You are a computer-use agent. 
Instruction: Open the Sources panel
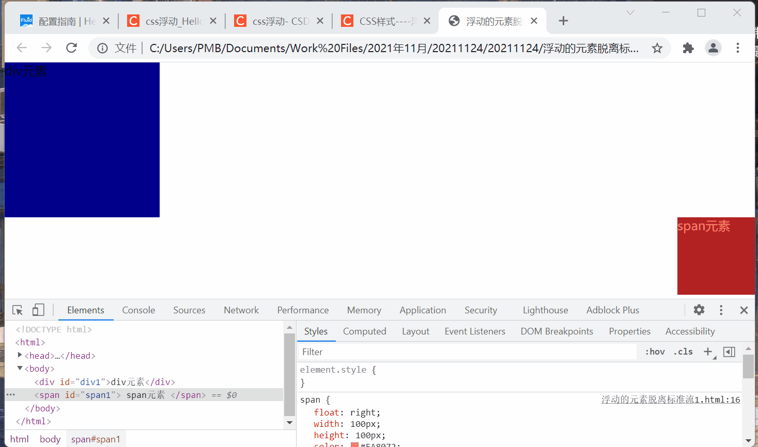tap(189, 310)
